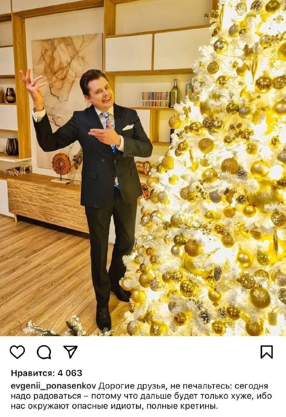286x417 pixels.
Task: Share the post with paper plane icon
Action: pos(70,351)
